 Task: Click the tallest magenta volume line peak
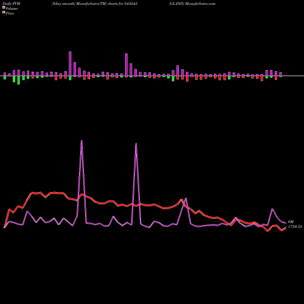[x=81, y=140]
